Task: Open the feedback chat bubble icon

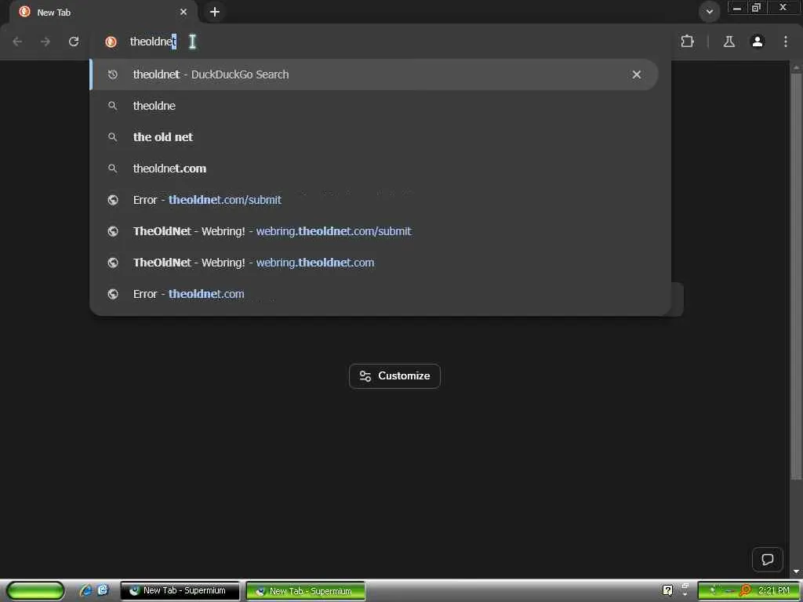Action: point(767,560)
